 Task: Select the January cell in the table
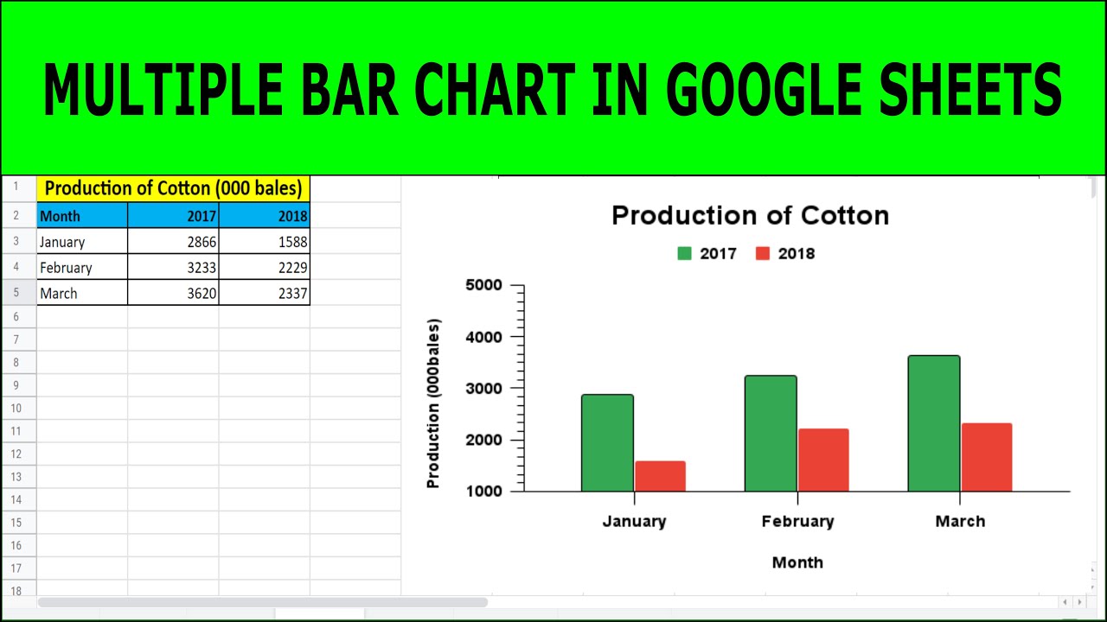(82, 242)
